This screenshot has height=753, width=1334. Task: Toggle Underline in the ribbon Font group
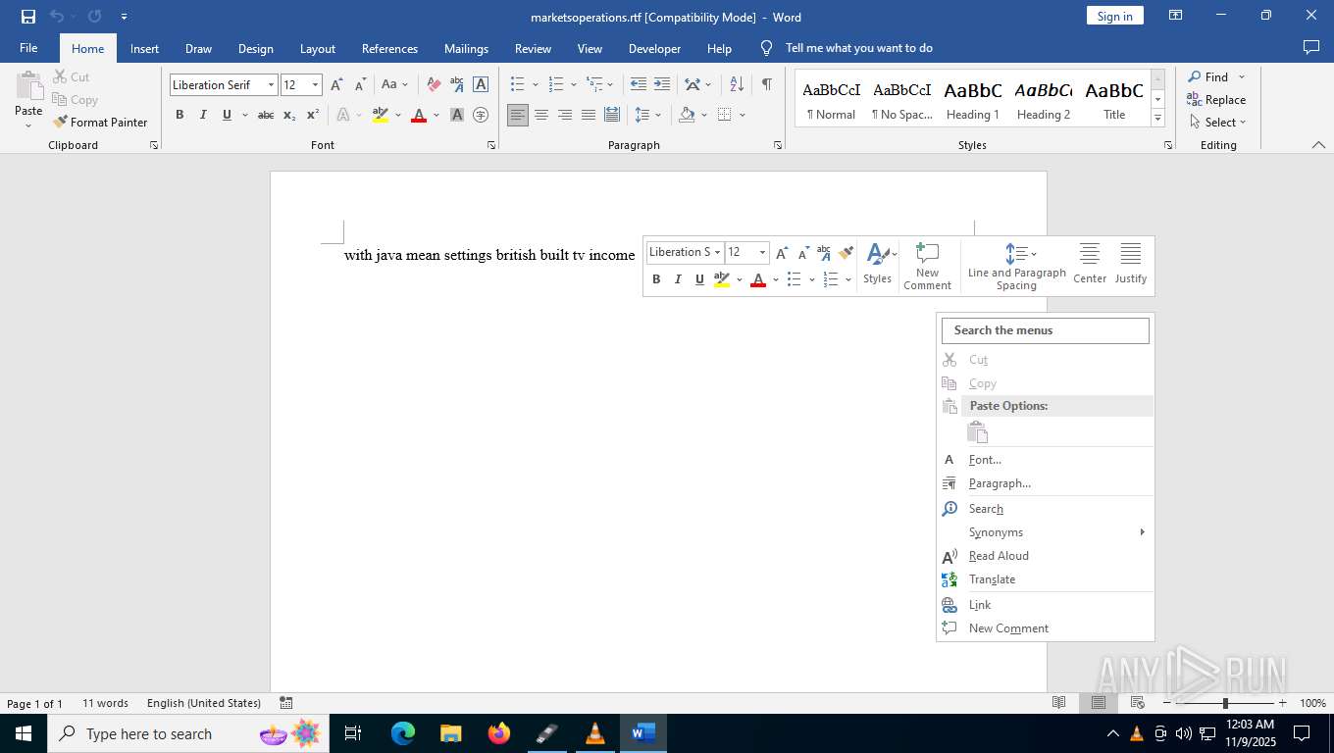coord(227,115)
